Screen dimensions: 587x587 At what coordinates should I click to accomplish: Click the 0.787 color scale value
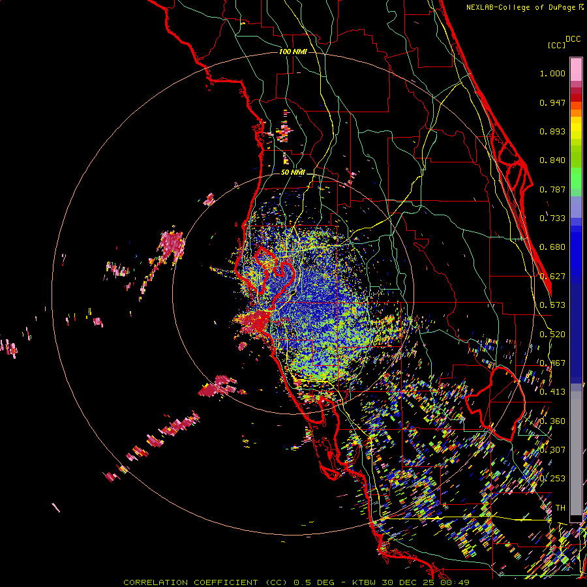click(x=552, y=189)
